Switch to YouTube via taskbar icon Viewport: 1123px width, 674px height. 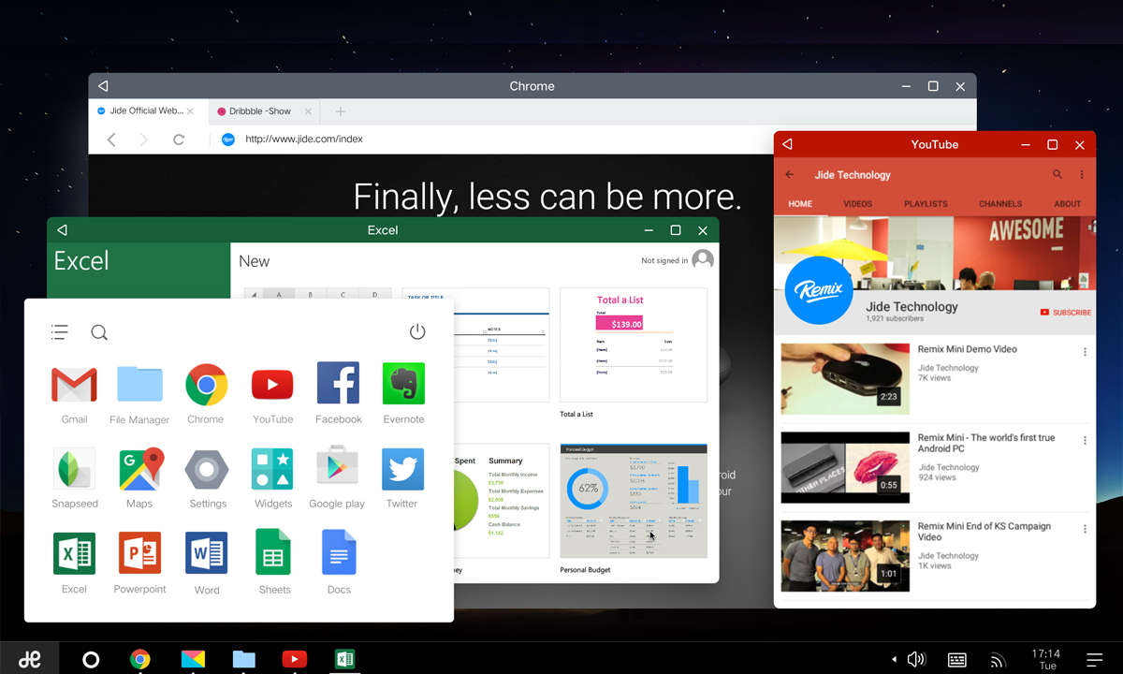pyautogui.click(x=294, y=659)
